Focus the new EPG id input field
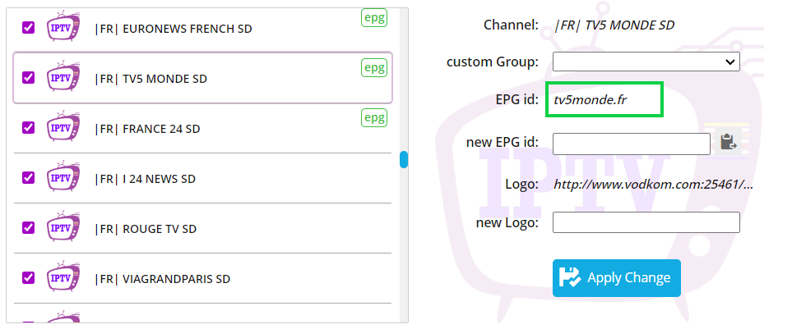This screenshot has height=329, width=792. pyautogui.click(x=632, y=144)
